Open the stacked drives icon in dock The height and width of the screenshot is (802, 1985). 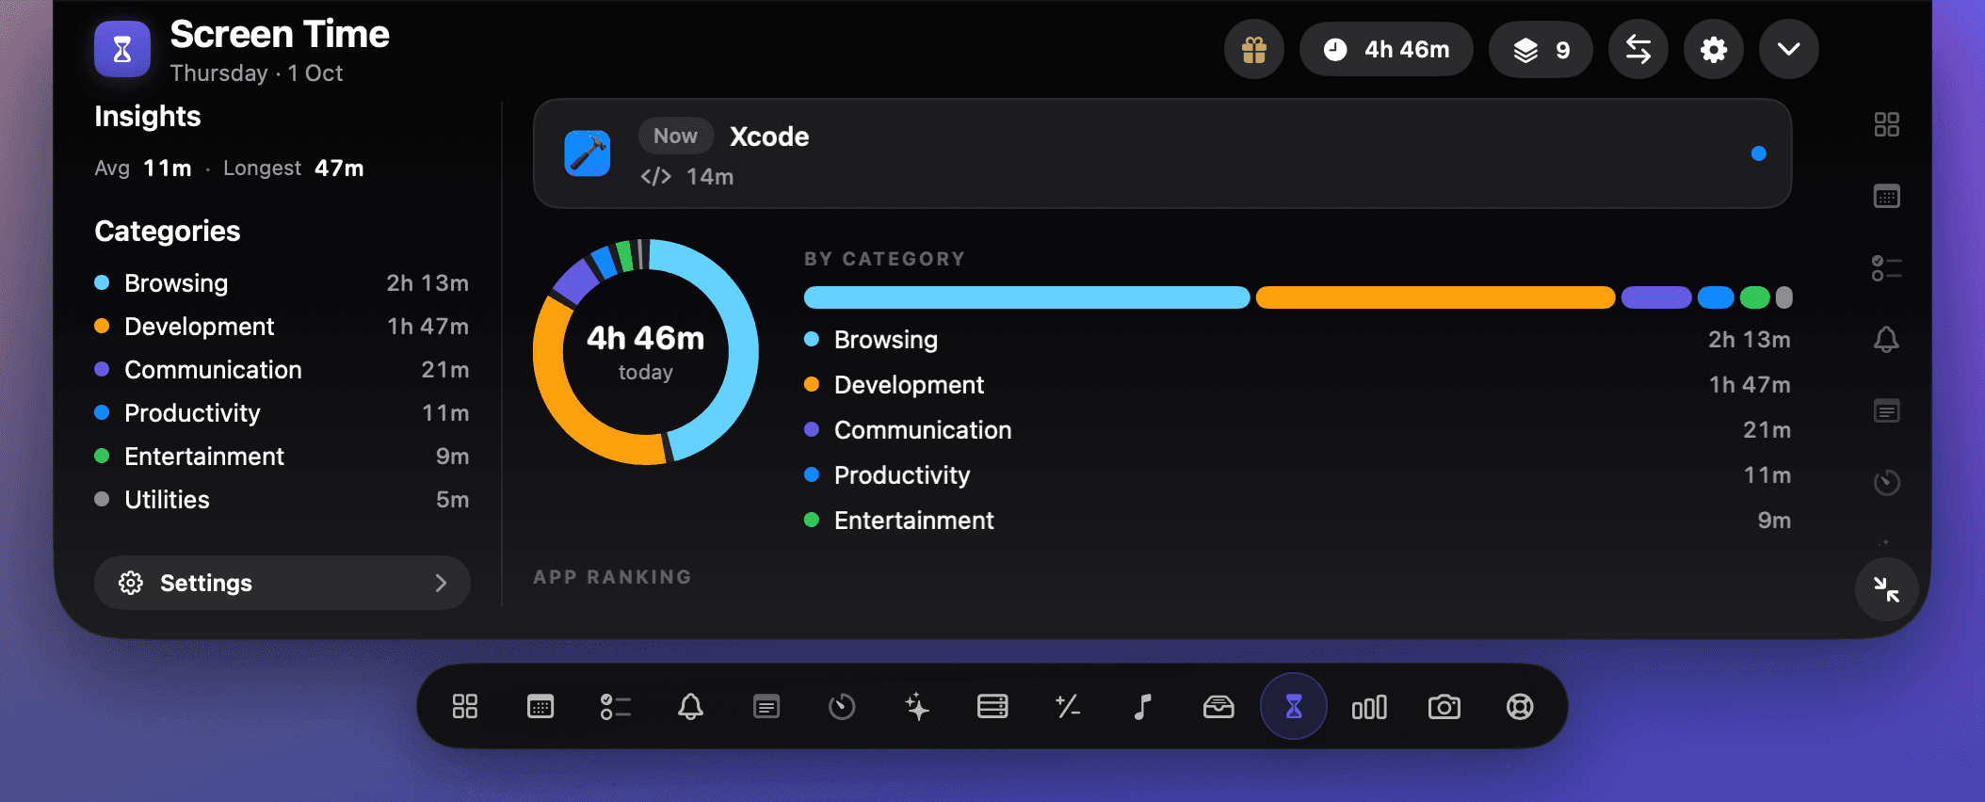point(992,707)
